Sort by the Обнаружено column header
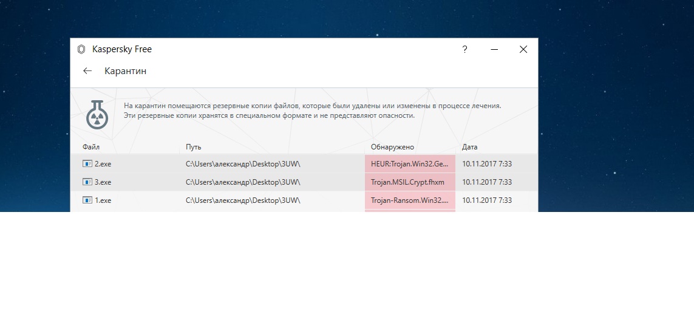The height and width of the screenshot is (328, 694). [392, 147]
